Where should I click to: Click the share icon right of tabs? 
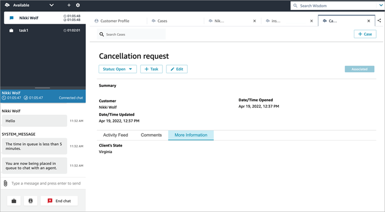point(379,21)
